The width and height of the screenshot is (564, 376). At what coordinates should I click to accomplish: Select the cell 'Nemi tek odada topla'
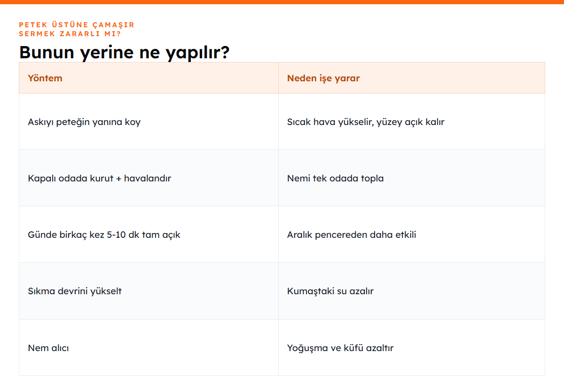pos(412,178)
